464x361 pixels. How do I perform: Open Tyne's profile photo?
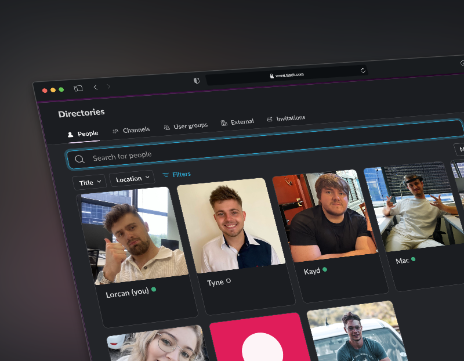point(231,226)
